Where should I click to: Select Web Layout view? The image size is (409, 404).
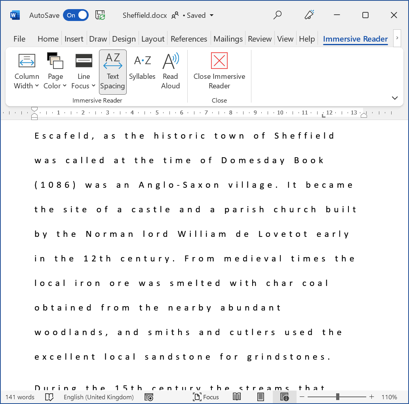pyautogui.click(x=284, y=397)
